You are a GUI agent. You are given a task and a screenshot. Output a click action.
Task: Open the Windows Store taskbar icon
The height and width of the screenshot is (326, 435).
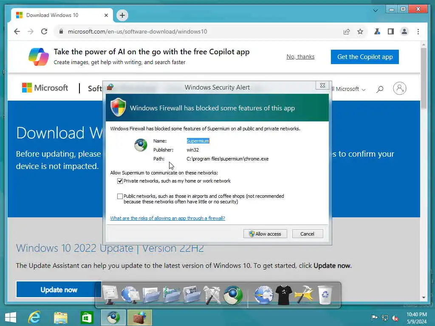[87, 318]
